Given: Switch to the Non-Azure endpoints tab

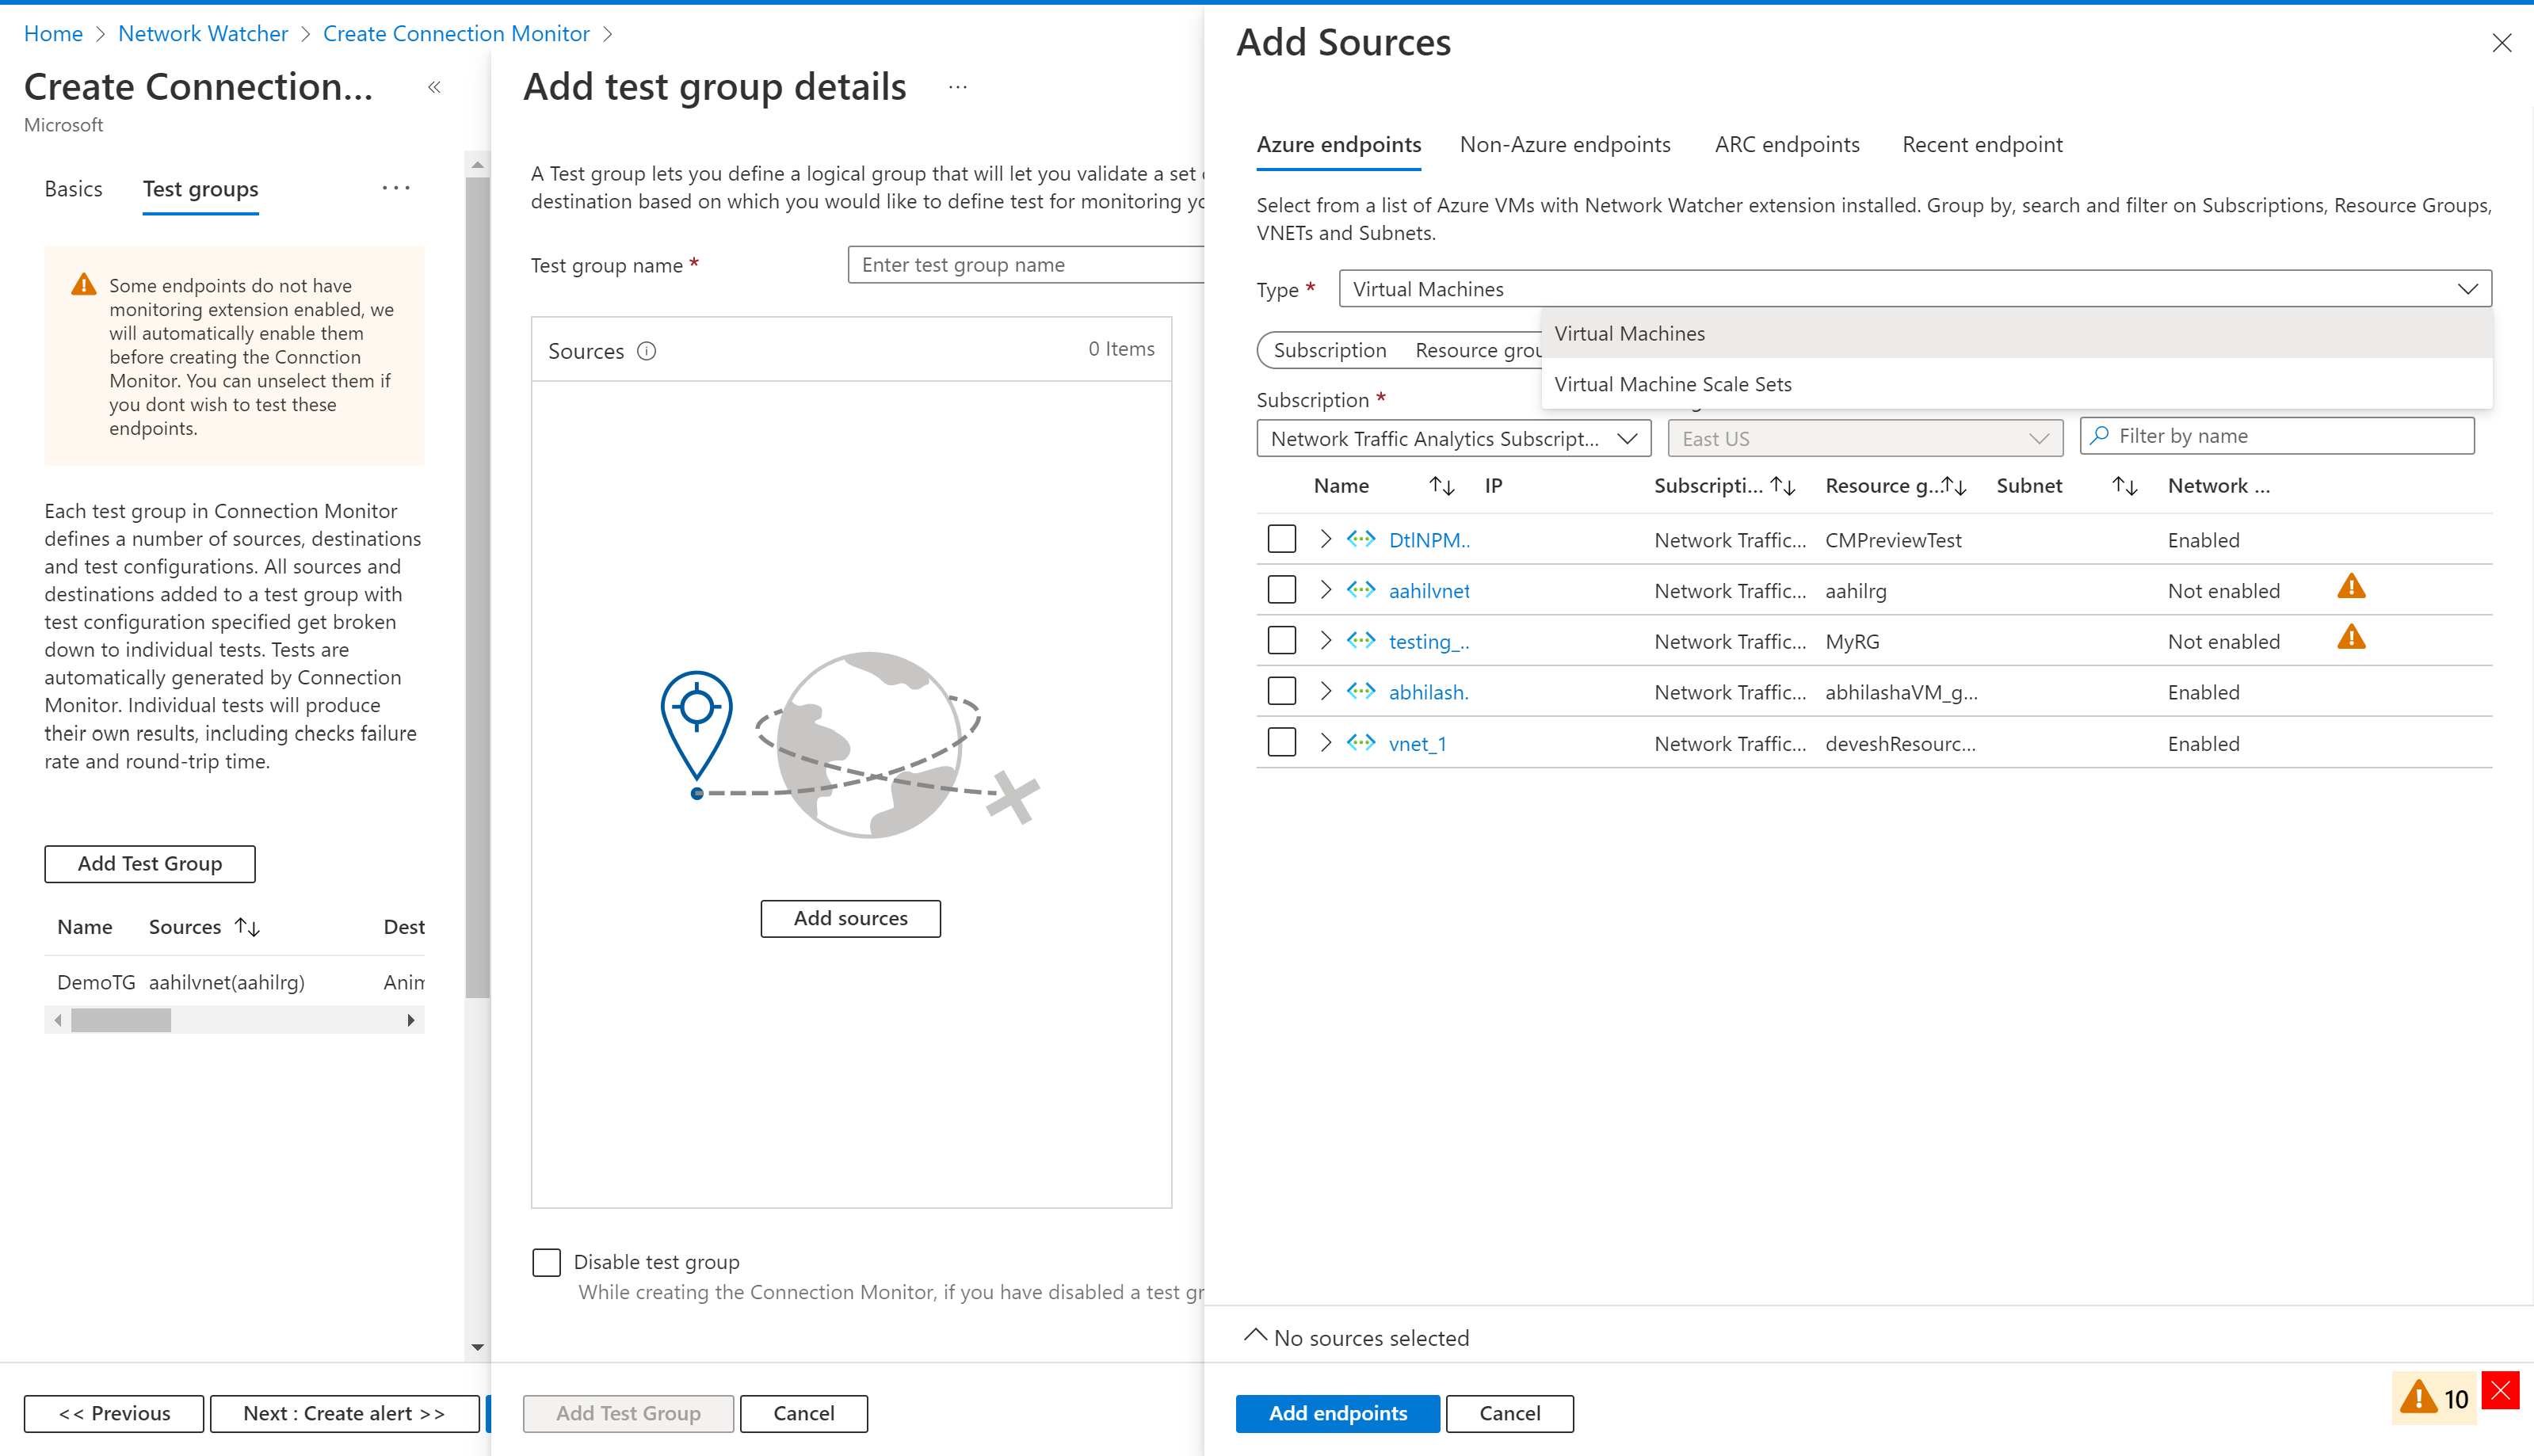Looking at the screenshot, I should click(x=1563, y=143).
